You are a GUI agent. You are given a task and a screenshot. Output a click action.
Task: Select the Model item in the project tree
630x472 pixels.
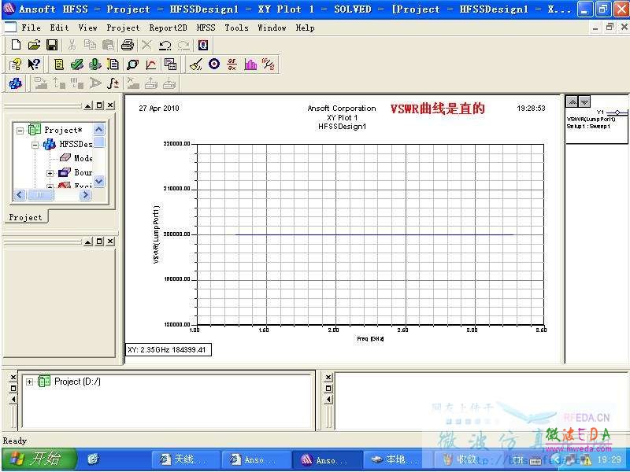(x=83, y=158)
